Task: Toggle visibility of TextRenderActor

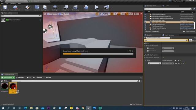Action: coord(145,26)
